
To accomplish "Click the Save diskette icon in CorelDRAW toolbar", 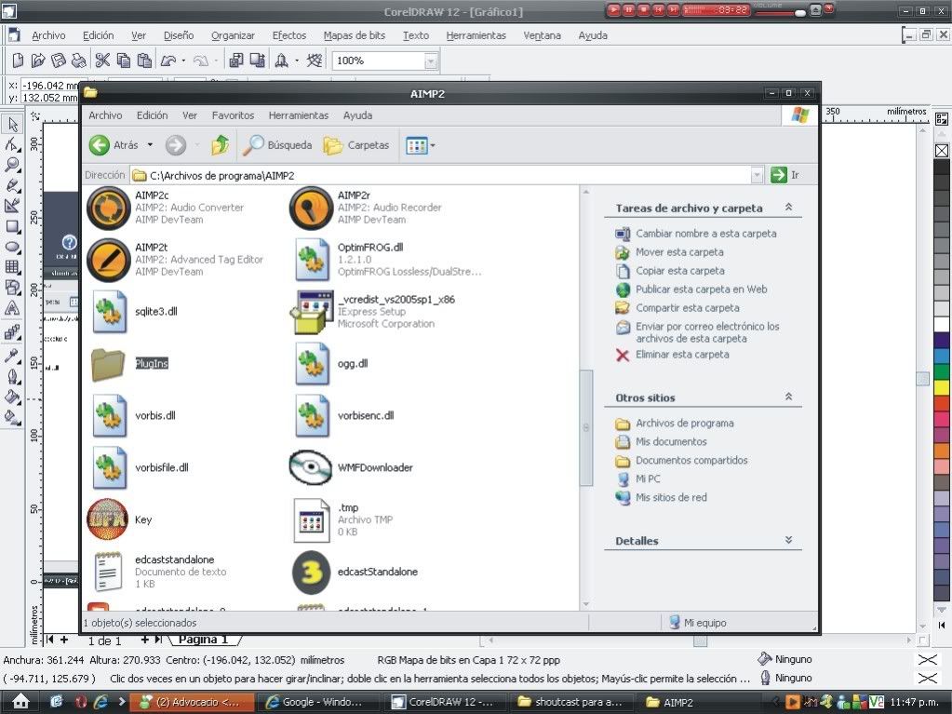I will [x=59, y=61].
